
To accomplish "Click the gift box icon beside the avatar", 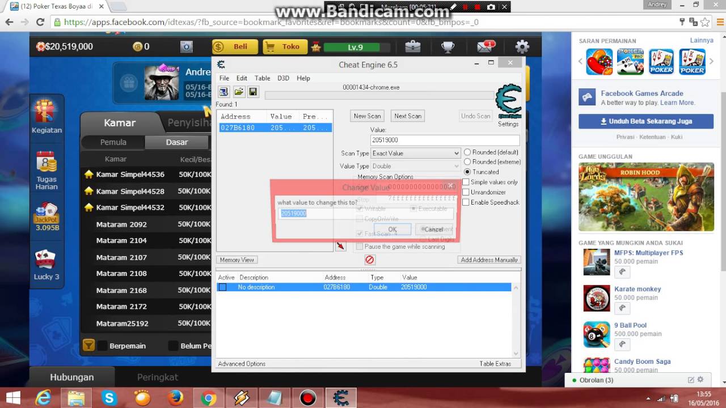I will 129,83.
